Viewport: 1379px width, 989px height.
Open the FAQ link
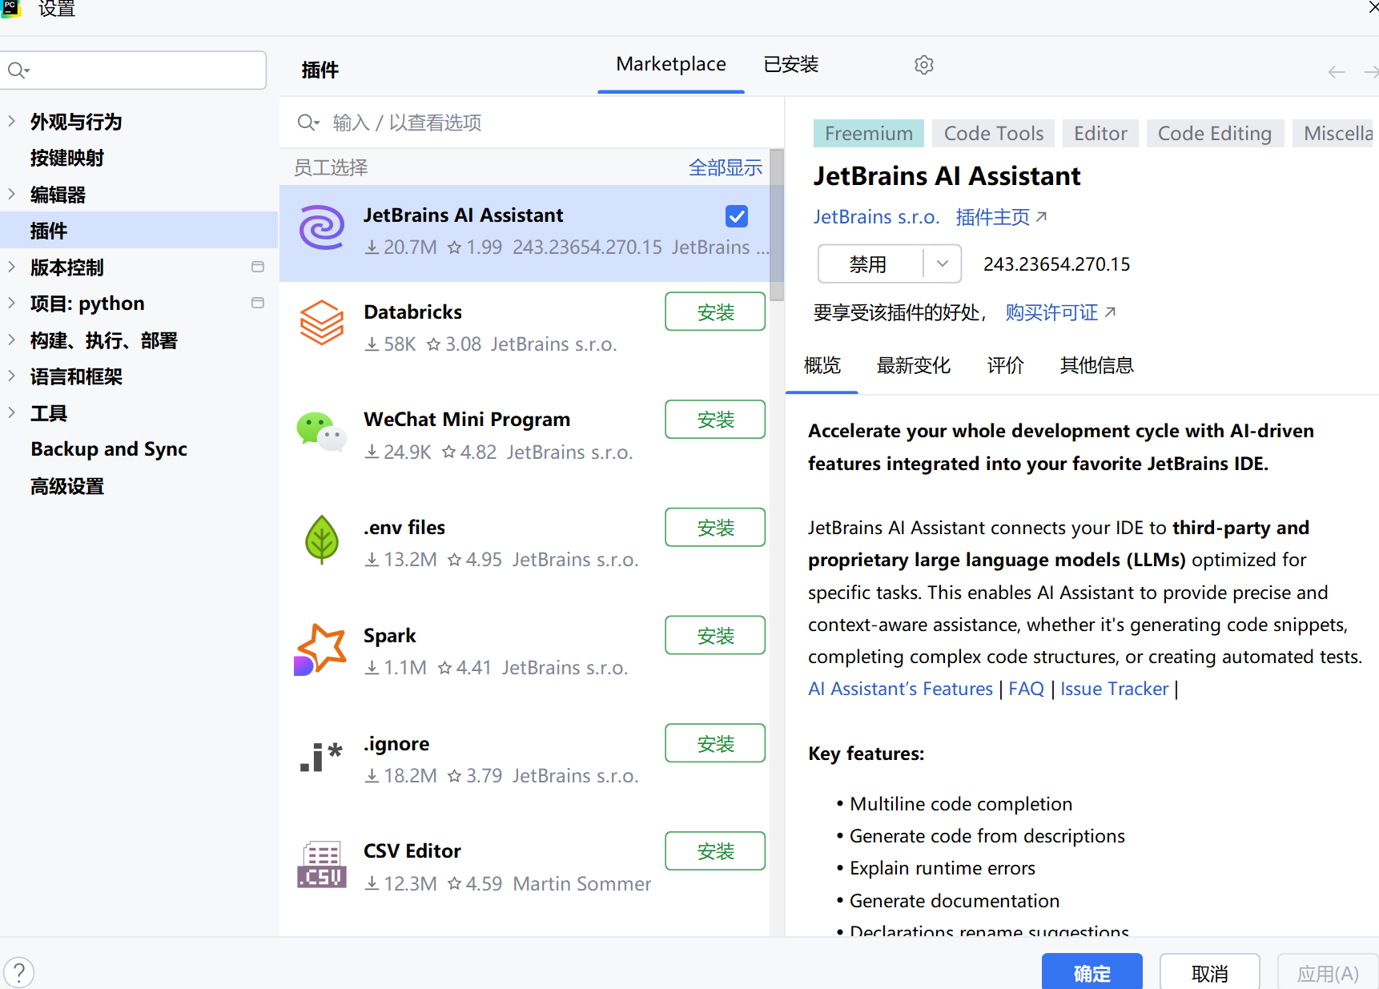pos(1026,689)
